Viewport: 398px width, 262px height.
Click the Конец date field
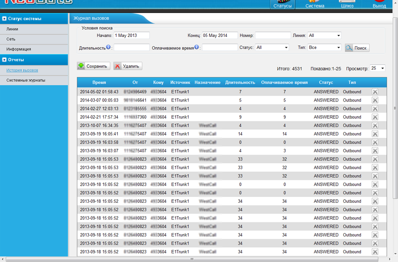pos(220,35)
